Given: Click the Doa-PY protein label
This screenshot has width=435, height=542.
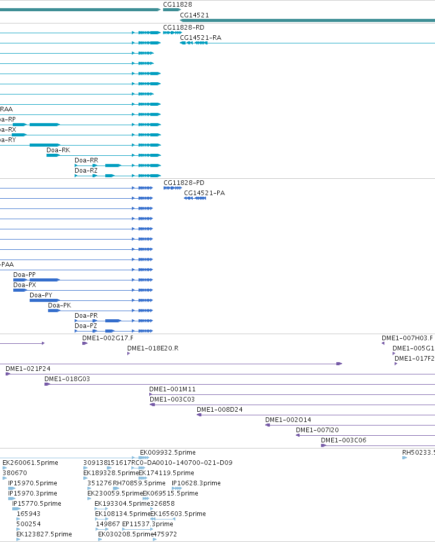Looking at the screenshot, I should coord(41,295).
